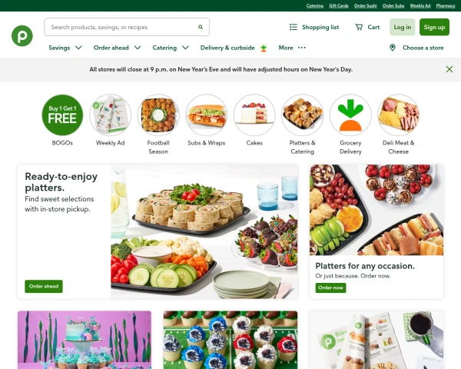Open the Cart icon
The height and width of the screenshot is (369, 461).
[x=359, y=27]
